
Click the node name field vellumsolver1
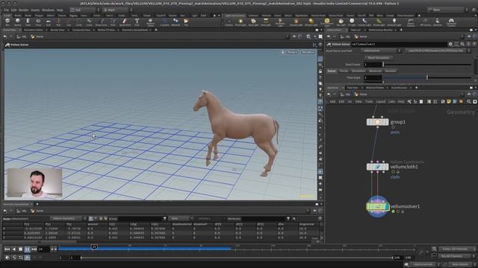[399, 45]
